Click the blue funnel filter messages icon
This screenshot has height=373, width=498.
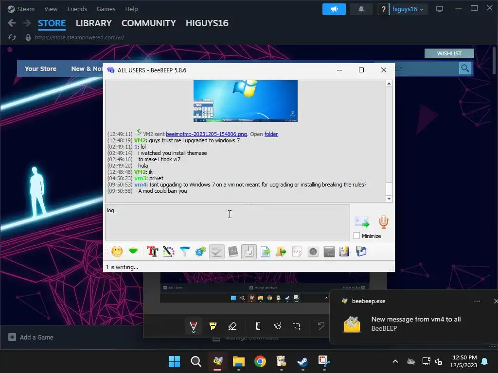184,252
